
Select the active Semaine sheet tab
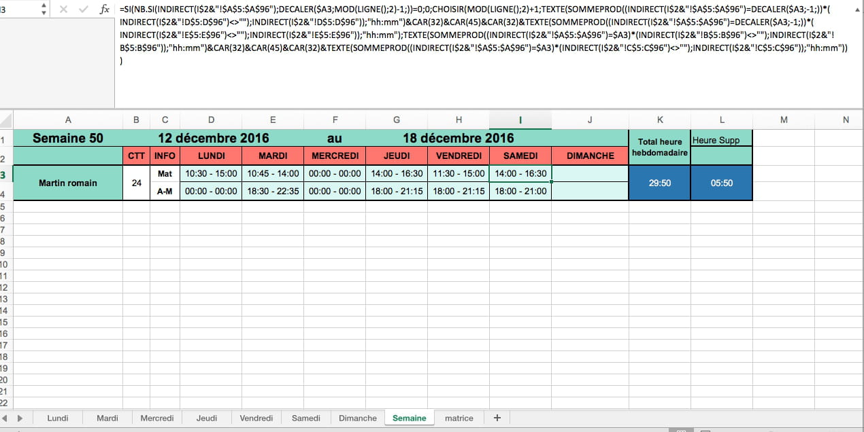(410, 418)
